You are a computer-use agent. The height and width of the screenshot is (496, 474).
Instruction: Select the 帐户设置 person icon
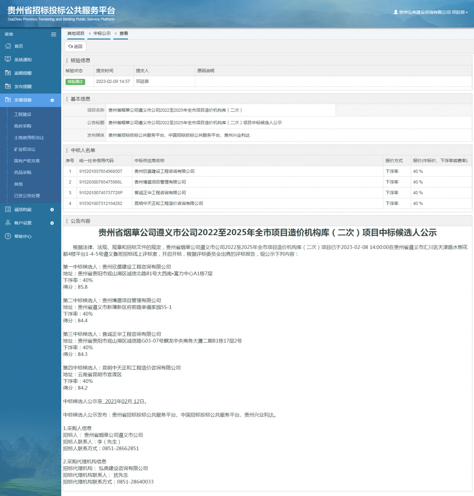[x=8, y=223]
